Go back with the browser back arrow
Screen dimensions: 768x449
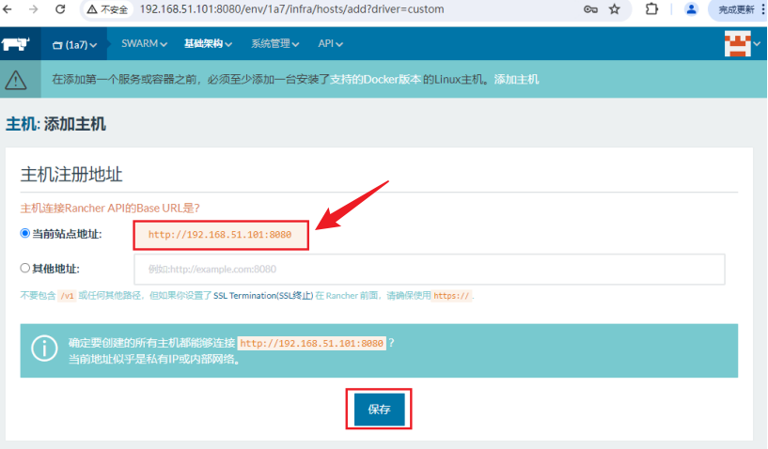(8, 9)
